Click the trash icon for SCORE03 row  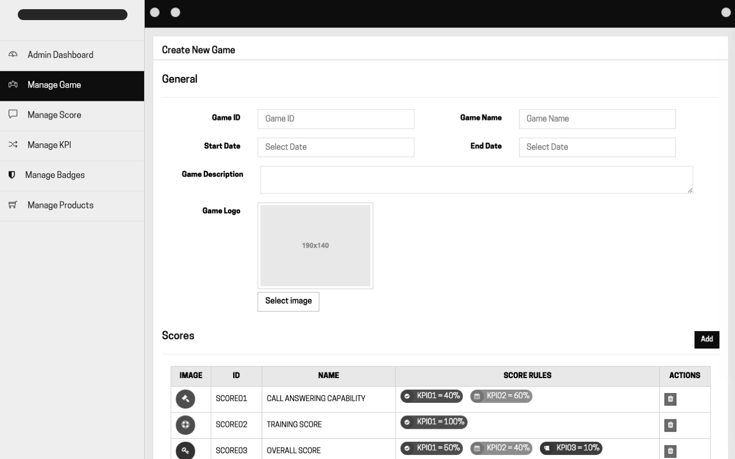pos(670,451)
